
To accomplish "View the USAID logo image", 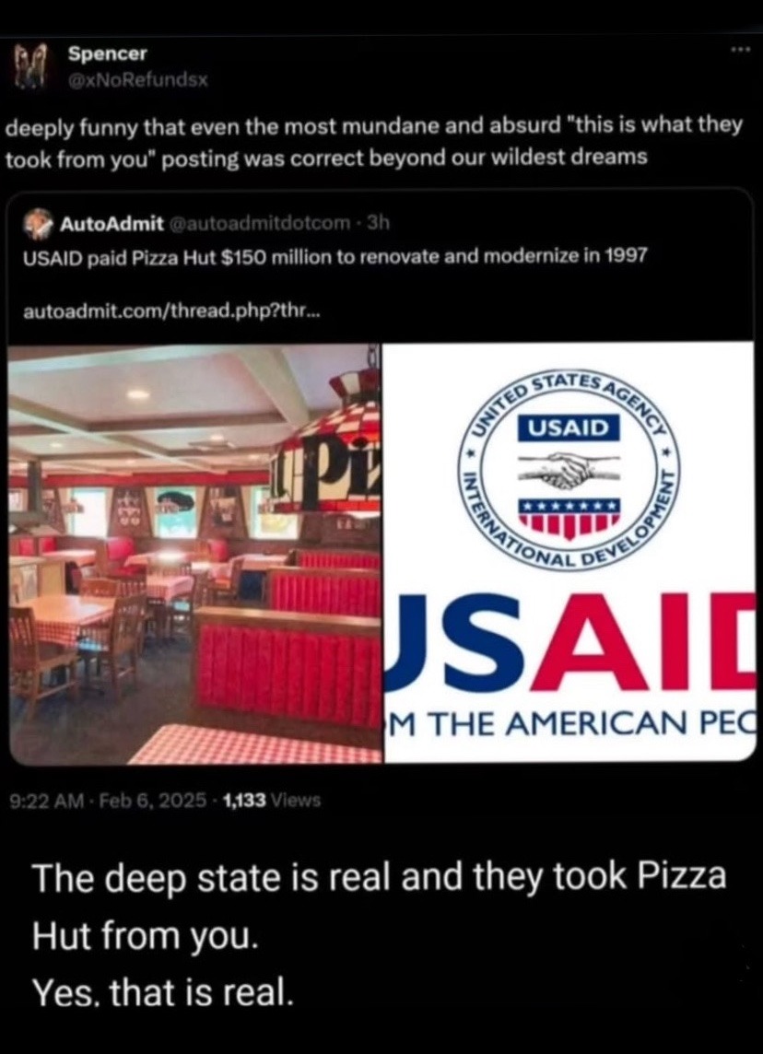I will click(x=569, y=553).
